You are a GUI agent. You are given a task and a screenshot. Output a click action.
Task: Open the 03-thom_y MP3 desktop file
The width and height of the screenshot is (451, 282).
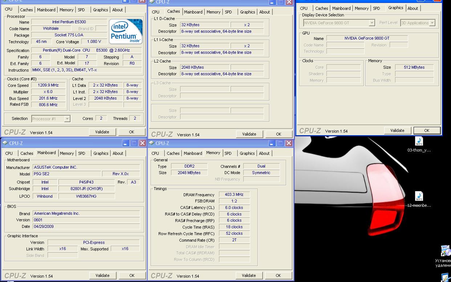(x=419, y=141)
